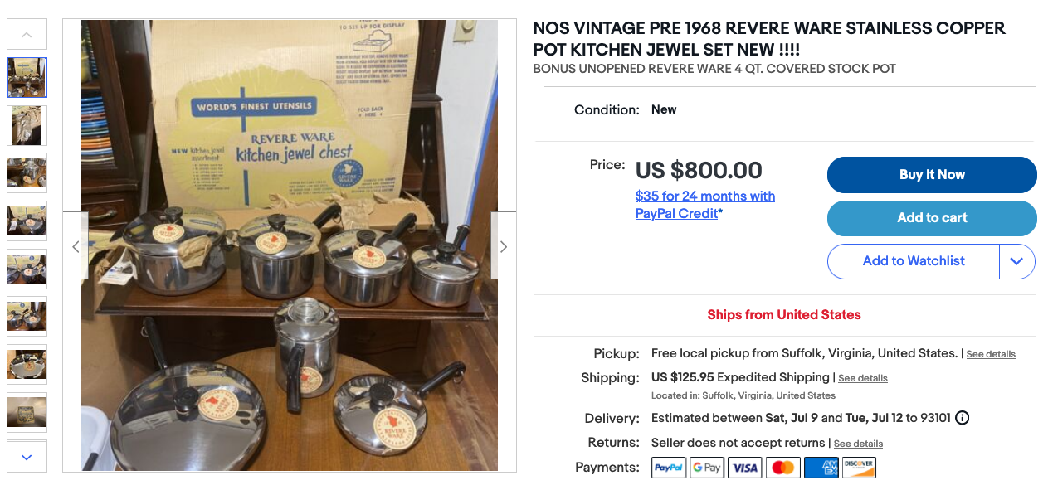This screenshot has width=1048, height=490.
Task: Select the Visa payment icon
Action: (x=744, y=467)
